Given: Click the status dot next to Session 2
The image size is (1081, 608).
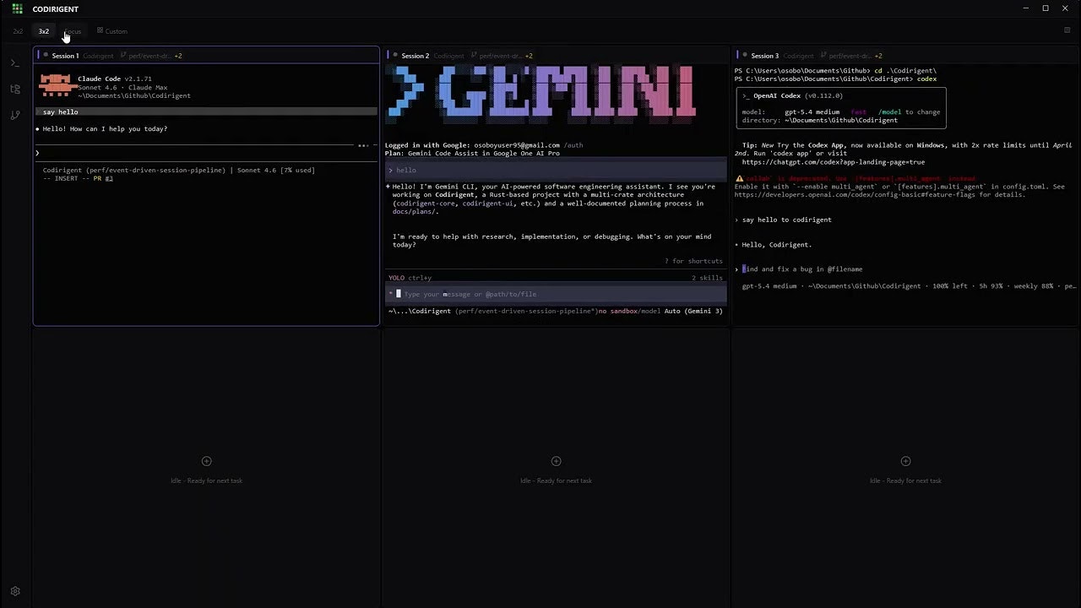Looking at the screenshot, I should 395,55.
